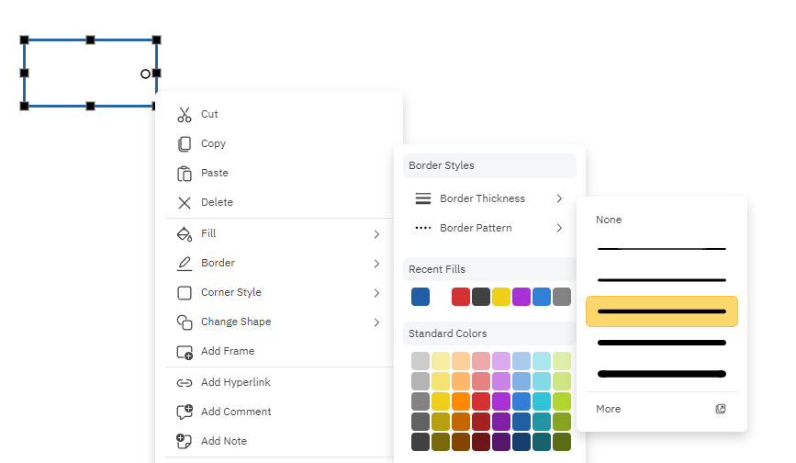
Task: Click the Add Hyperlink chain icon
Action: tap(185, 383)
